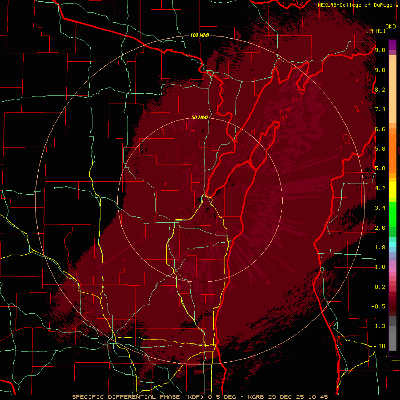The image size is (400, 400).
Task: Click the -1.3 scale label
Action: tap(378, 326)
